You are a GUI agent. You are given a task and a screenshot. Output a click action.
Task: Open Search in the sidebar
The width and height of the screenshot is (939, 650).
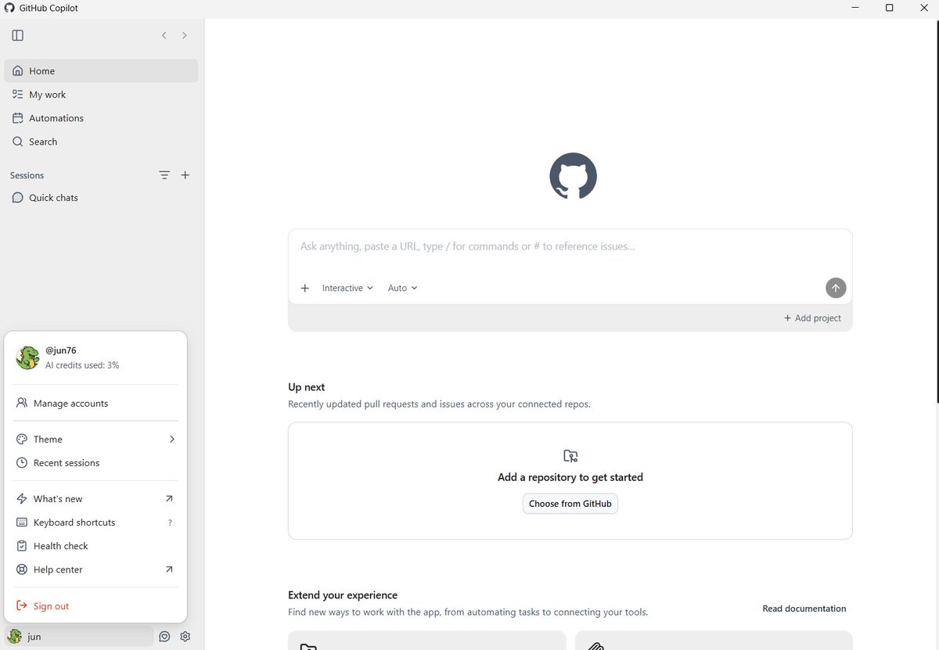tap(101, 142)
